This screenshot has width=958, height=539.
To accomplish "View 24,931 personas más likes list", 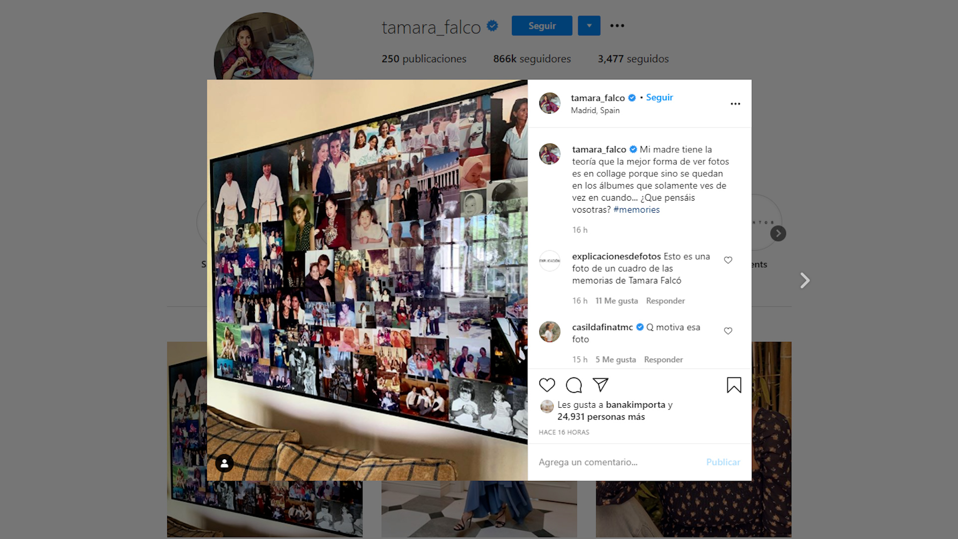I will click(x=601, y=417).
